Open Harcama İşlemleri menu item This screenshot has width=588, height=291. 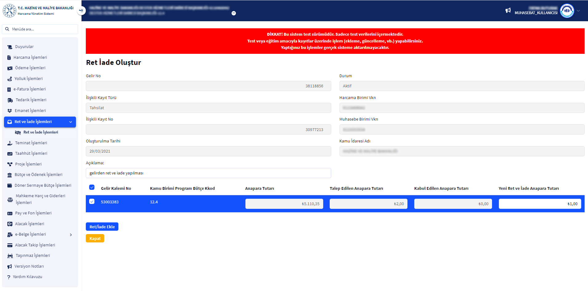(30, 58)
